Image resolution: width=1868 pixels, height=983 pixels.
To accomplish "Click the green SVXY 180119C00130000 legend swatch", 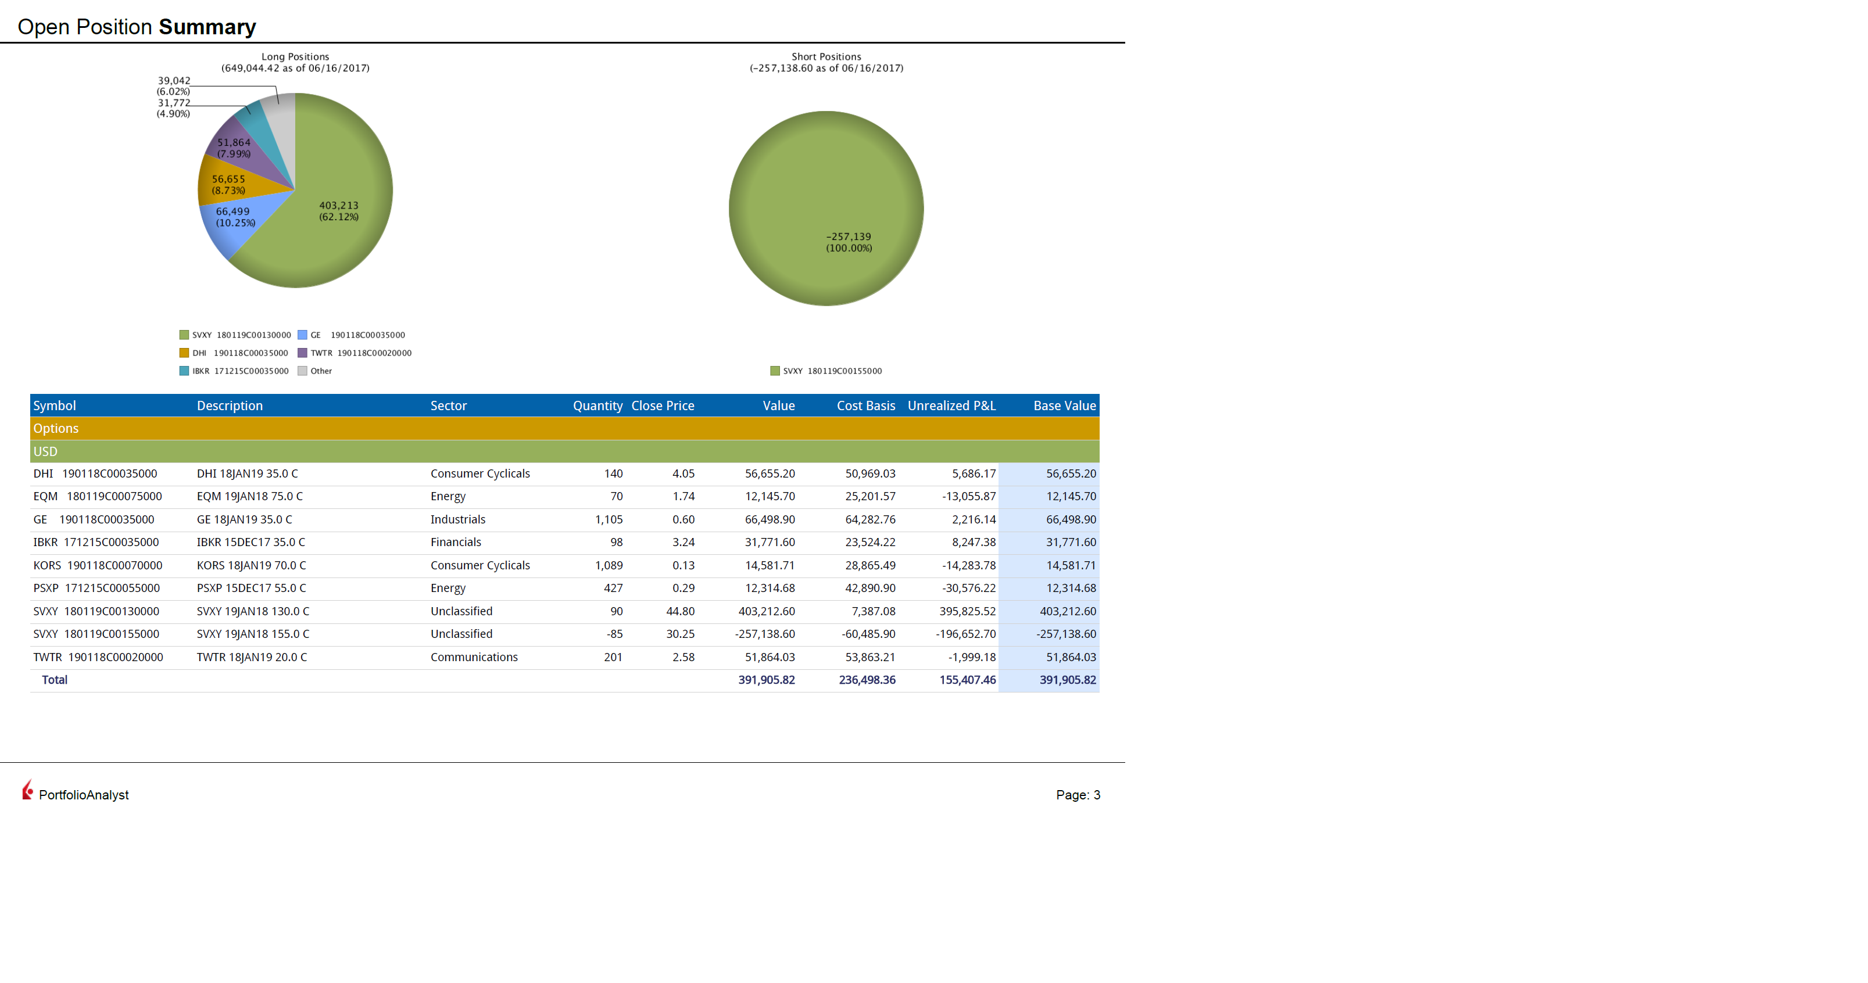I will point(184,335).
